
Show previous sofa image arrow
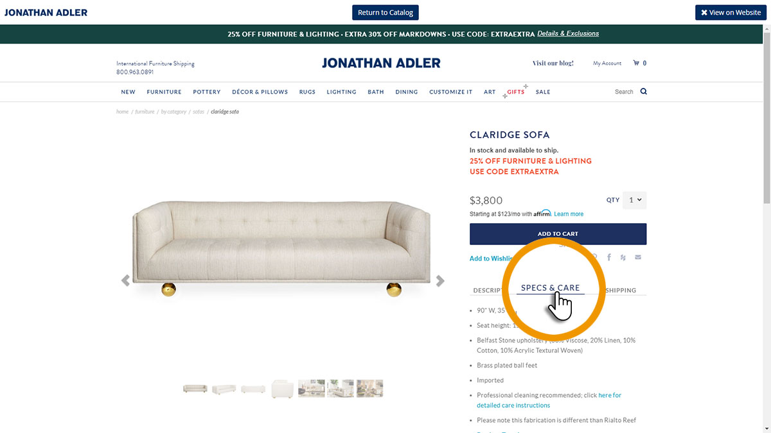click(125, 280)
